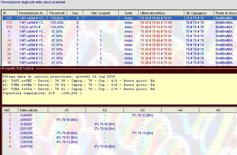Sort by the ID column header
This screenshot has height=155, width=237.
(x=10, y=13)
